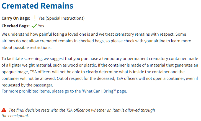Click the line 'about possible restrictions.'

pos(27,48)
